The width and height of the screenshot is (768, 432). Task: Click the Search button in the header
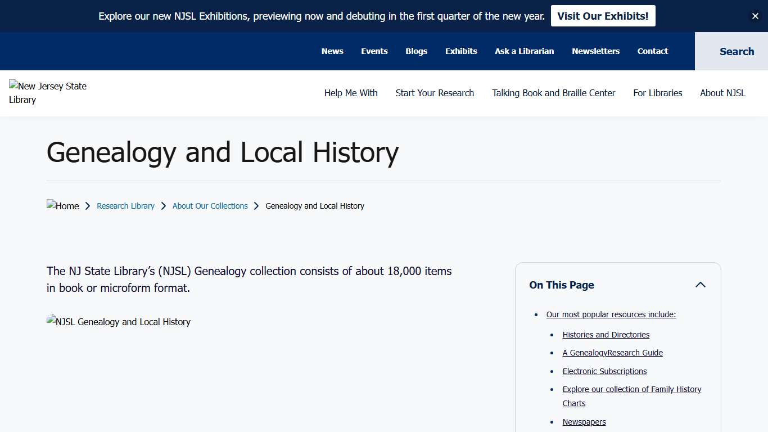point(737,51)
